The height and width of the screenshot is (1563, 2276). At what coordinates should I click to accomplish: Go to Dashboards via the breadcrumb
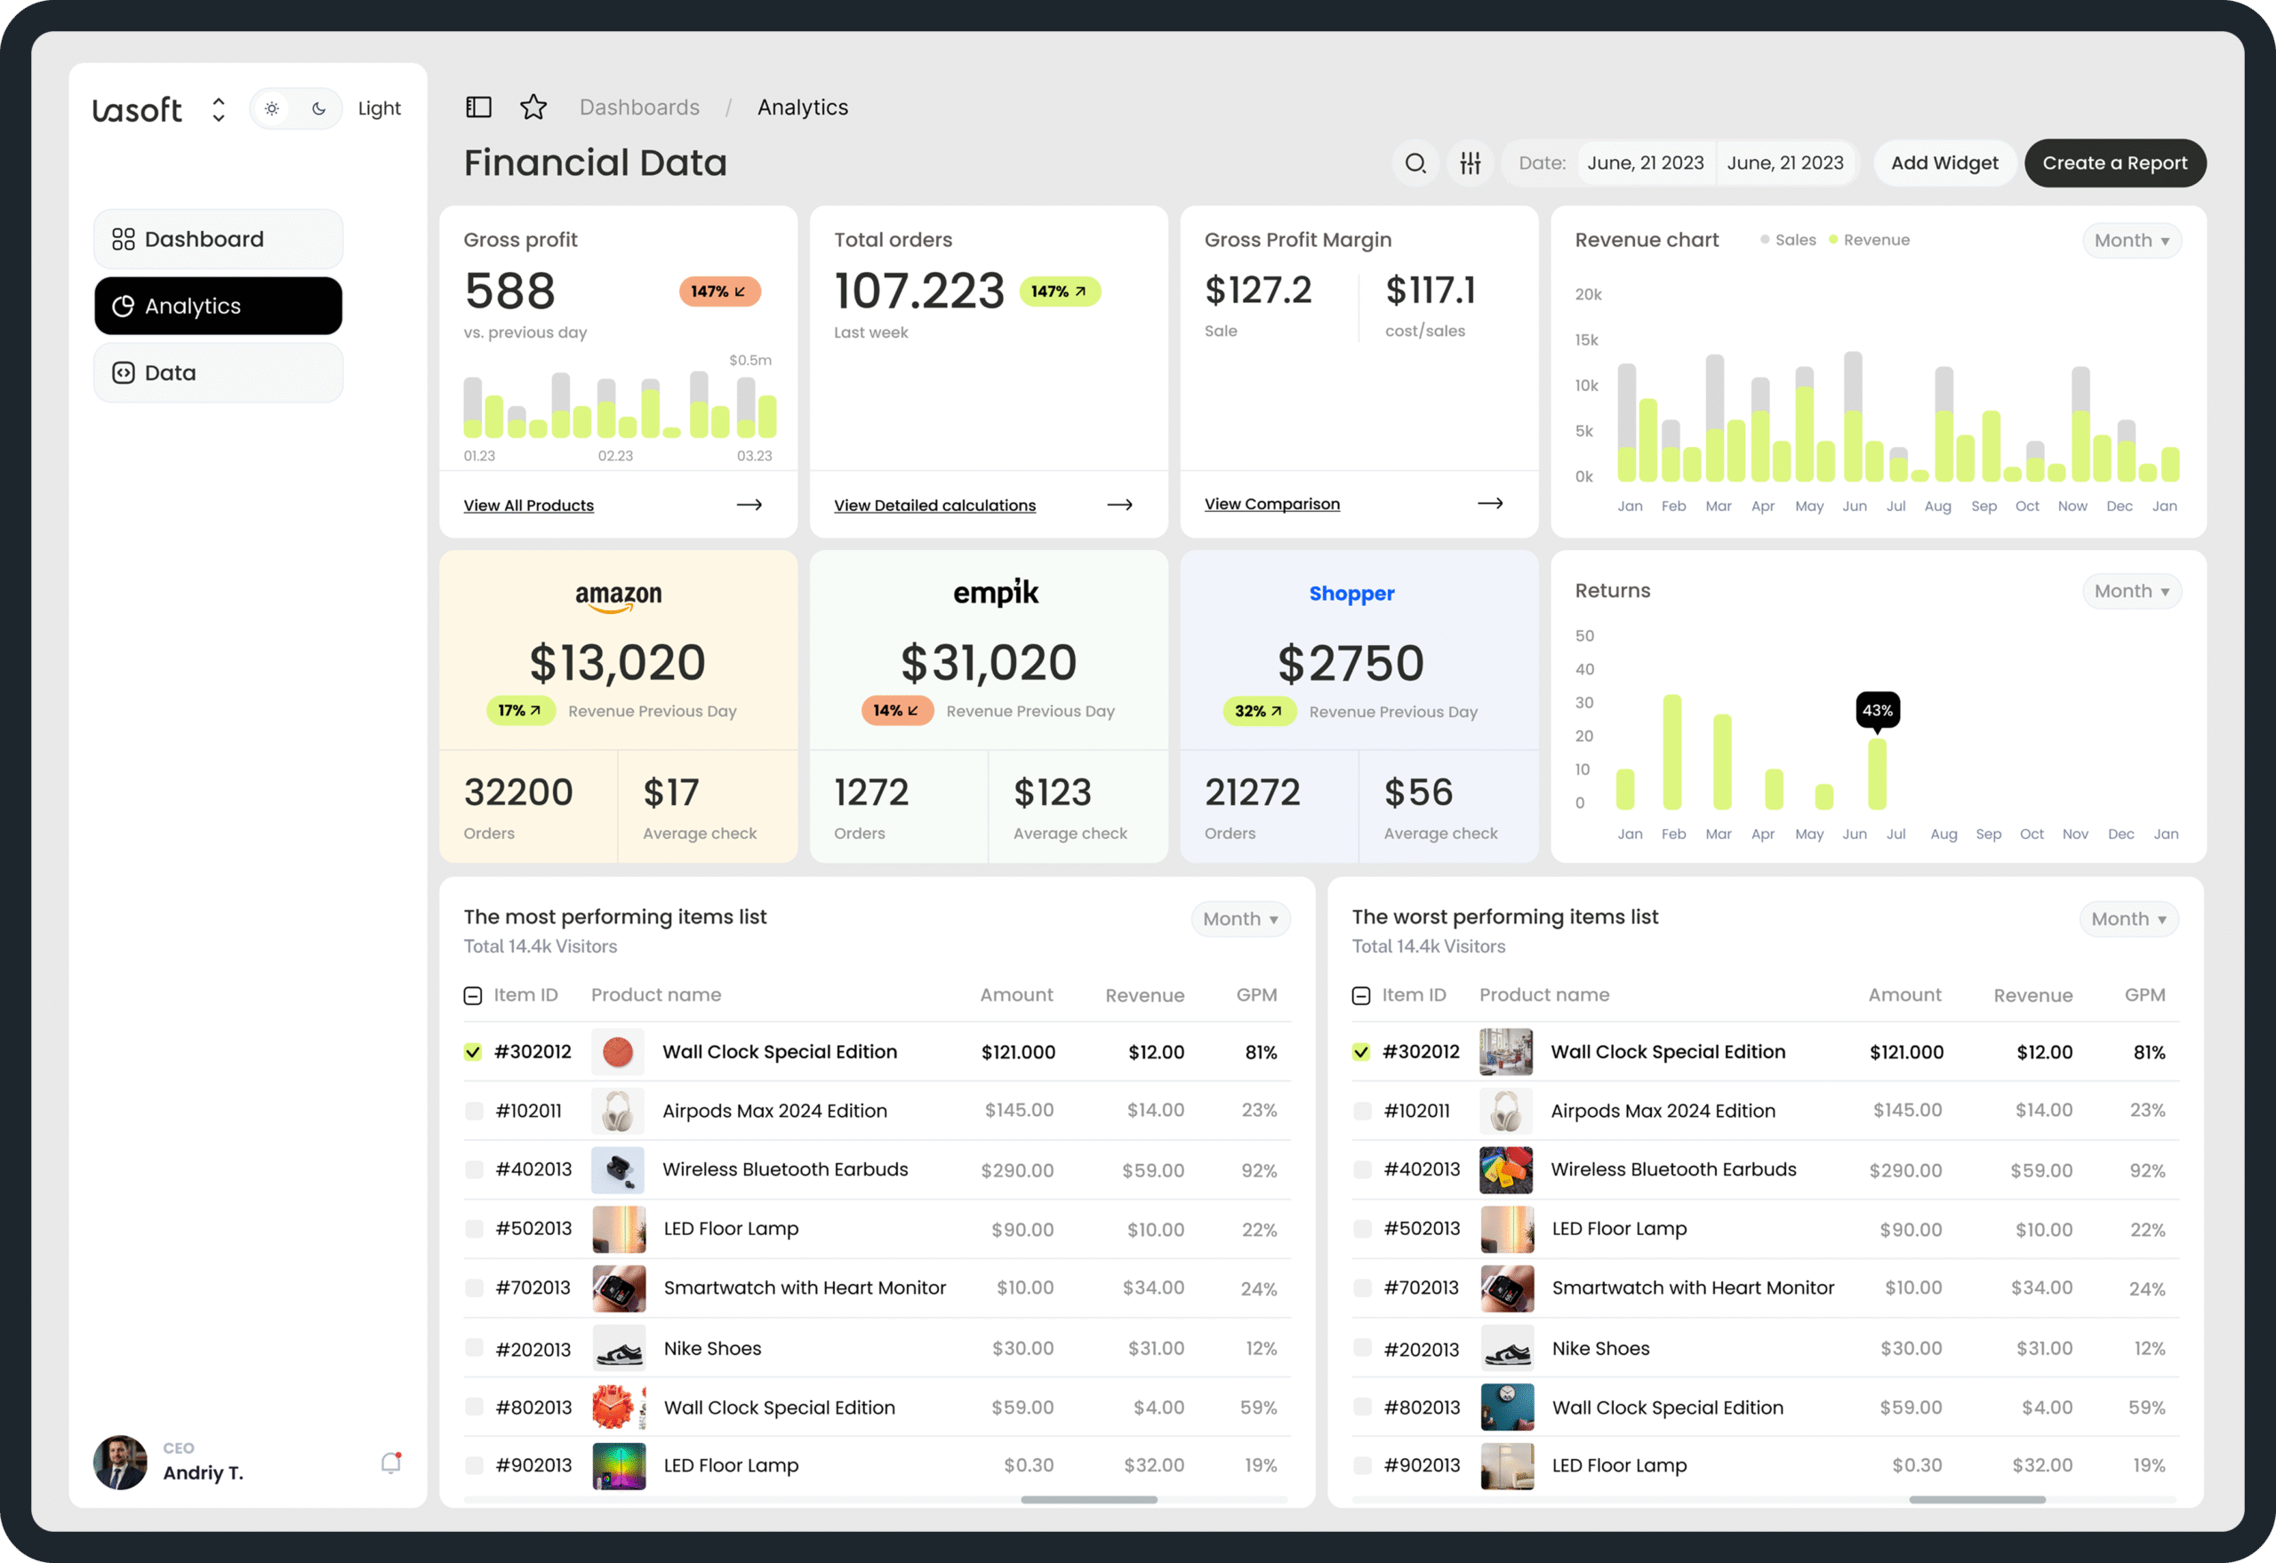click(640, 107)
